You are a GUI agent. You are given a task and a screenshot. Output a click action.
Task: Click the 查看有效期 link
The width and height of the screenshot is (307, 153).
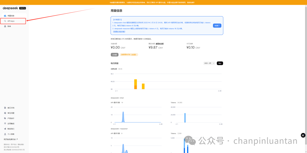click(159, 44)
